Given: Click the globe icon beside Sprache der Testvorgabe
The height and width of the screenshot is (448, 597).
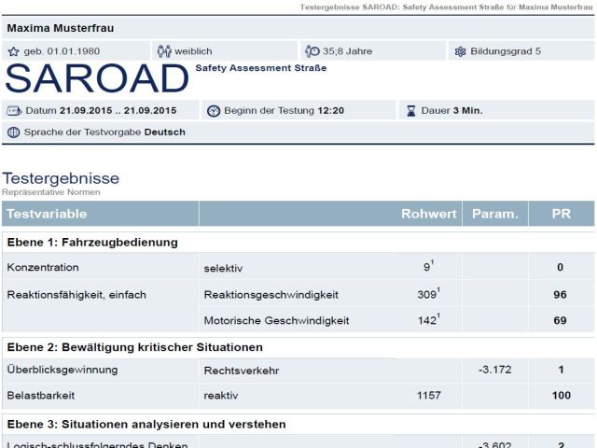Looking at the screenshot, I should click(13, 133).
